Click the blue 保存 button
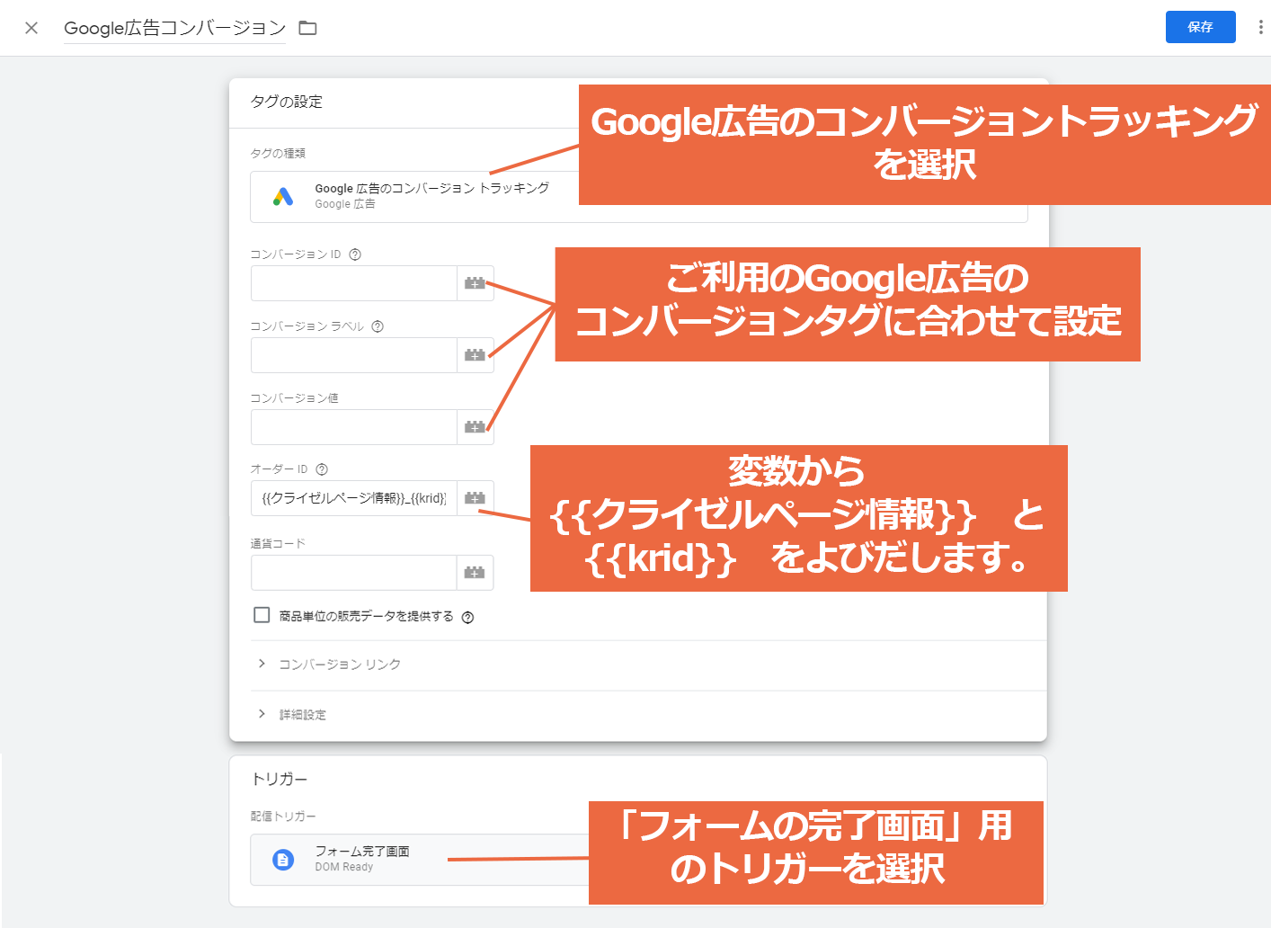This screenshot has height=928, width=1271. [x=1200, y=27]
